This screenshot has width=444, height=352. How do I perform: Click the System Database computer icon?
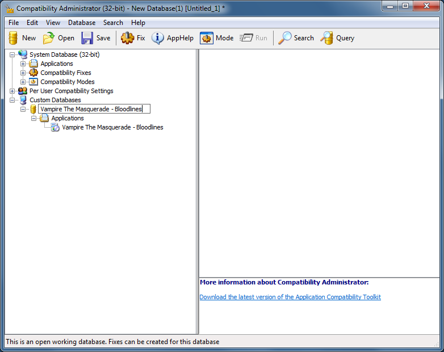point(23,55)
